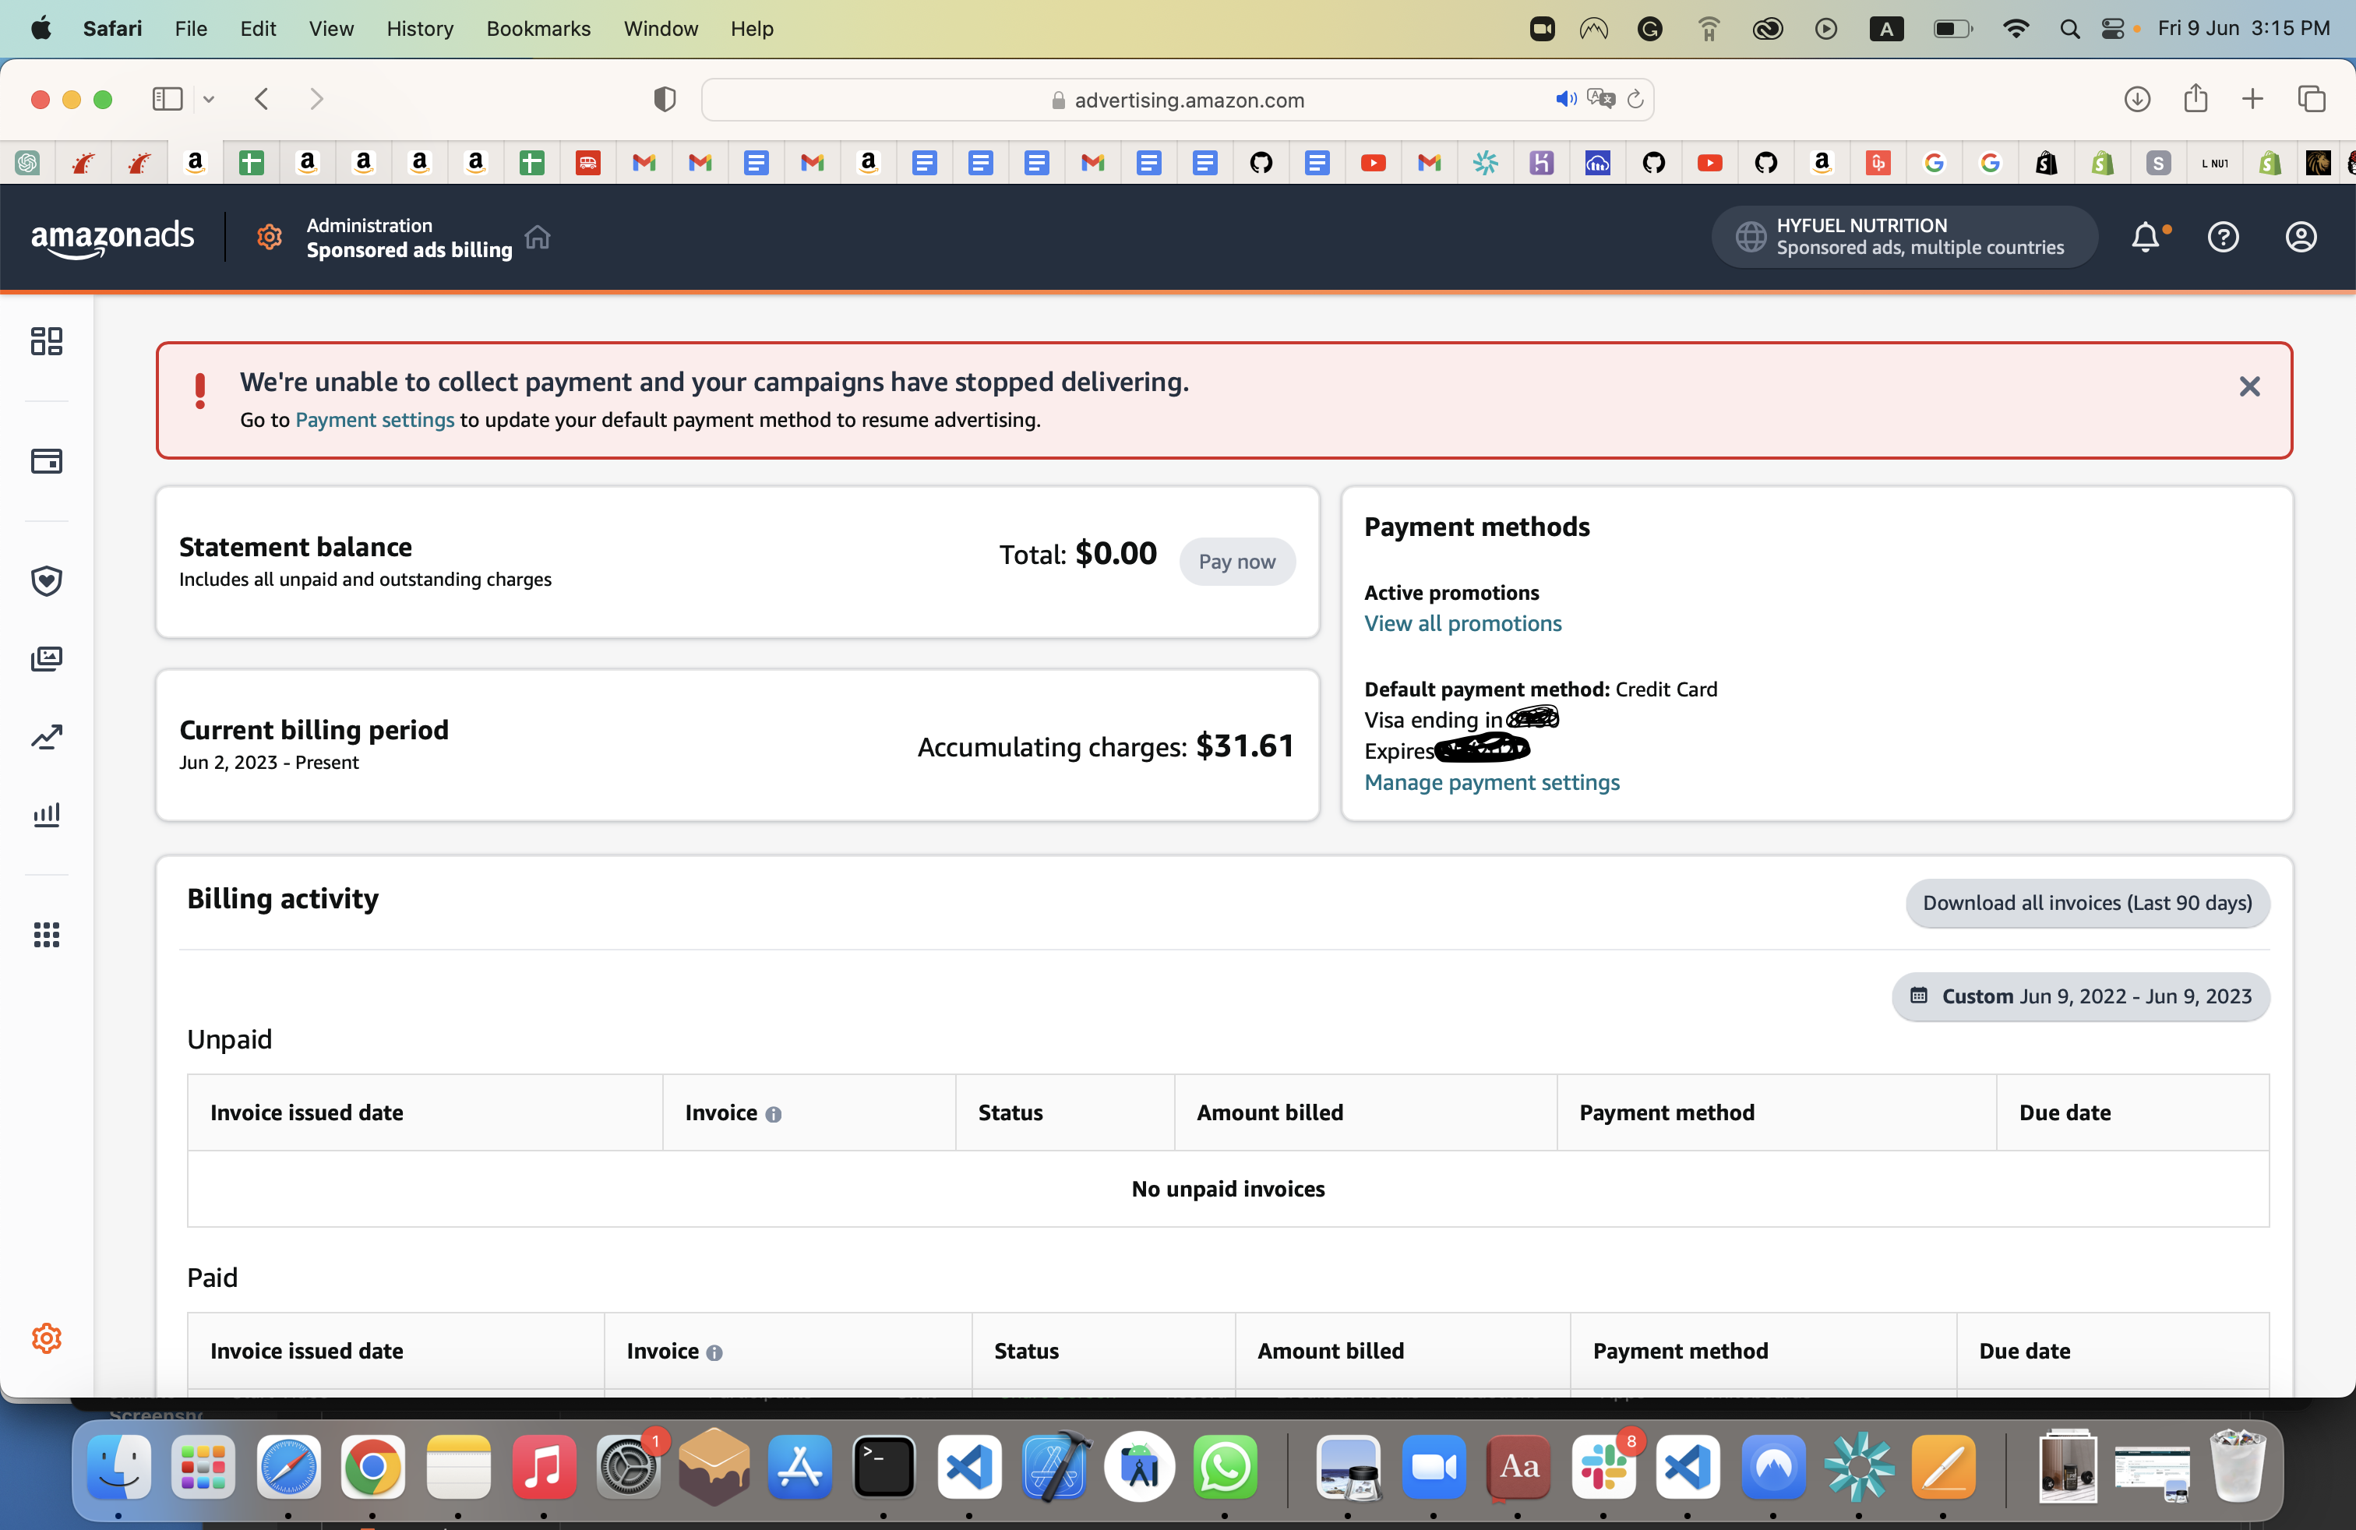The height and width of the screenshot is (1530, 2356).
Task: Click the grid dashboard sidebar icon
Action: pyautogui.click(x=47, y=340)
